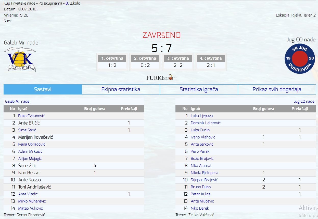Open group B link in header
The width and height of the screenshot is (318, 219).
67,4
